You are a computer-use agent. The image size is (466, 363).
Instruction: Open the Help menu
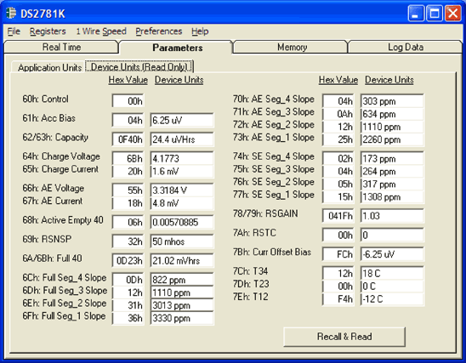[200, 31]
